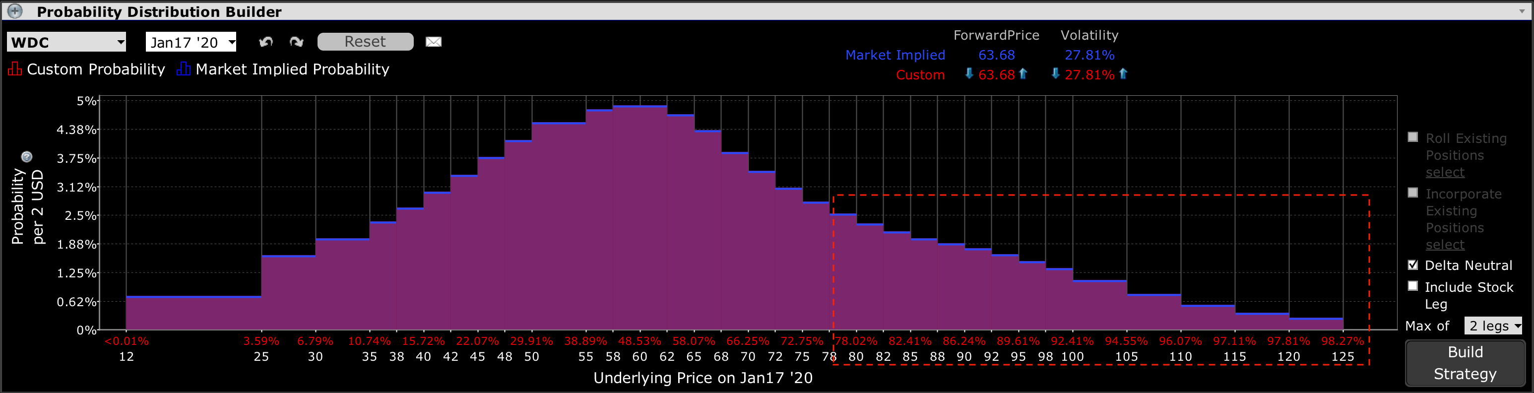Click the tallest histogram bar between 58 and 62
Image resolution: width=1534 pixels, height=393 pixels.
coord(640,218)
